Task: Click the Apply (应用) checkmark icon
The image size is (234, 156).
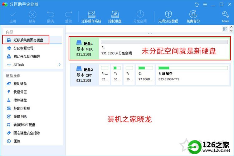Action: (x=13, y=15)
